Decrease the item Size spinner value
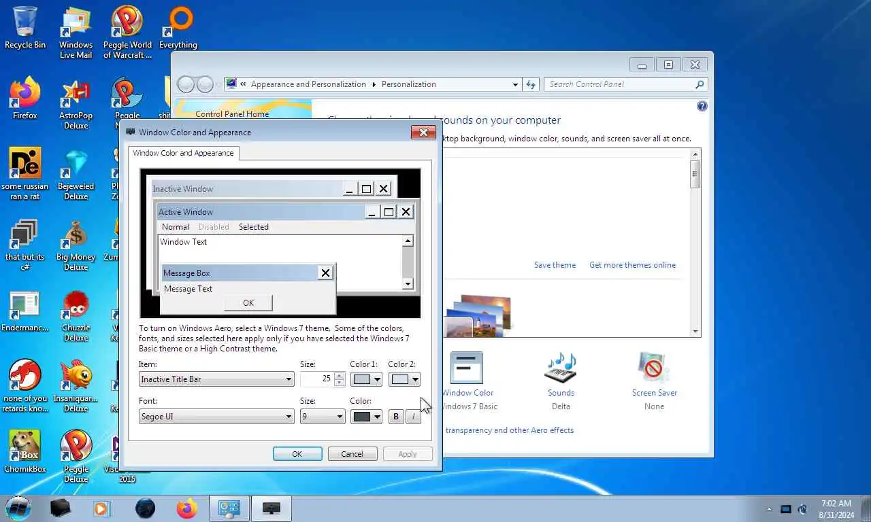Image resolution: width=871 pixels, height=522 pixels. tap(340, 383)
